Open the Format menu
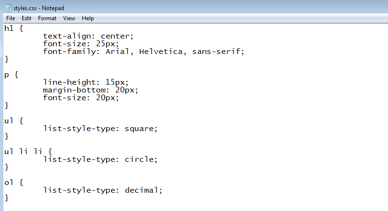This screenshot has height=211, width=388. [x=47, y=18]
